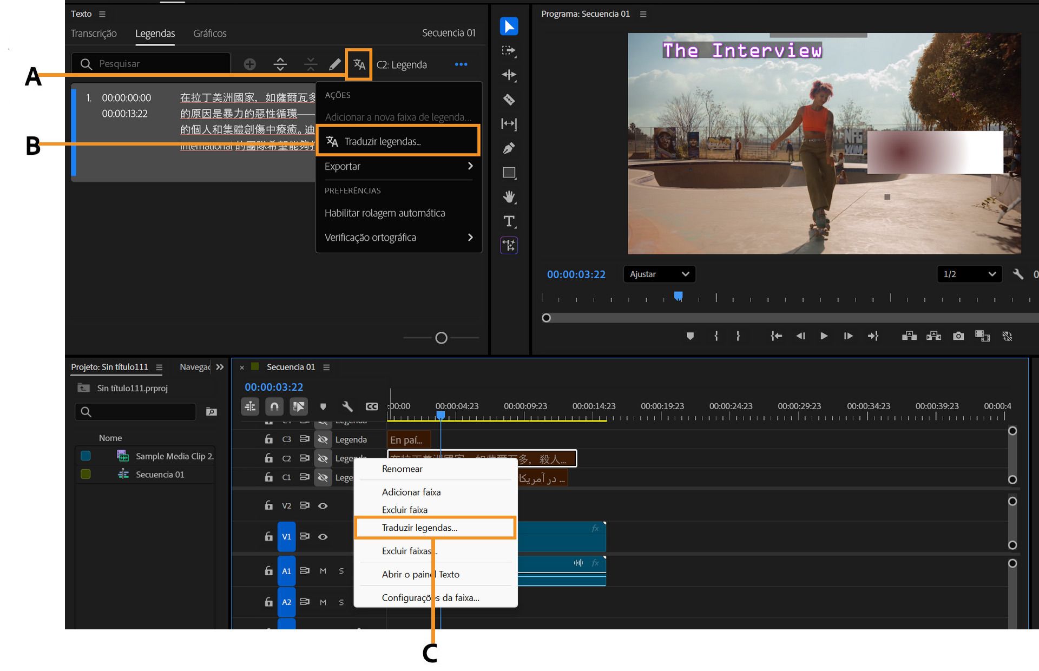Click Habilitar rolagem automática option
Viewport: 1039px width, 671px height.
[x=385, y=213]
